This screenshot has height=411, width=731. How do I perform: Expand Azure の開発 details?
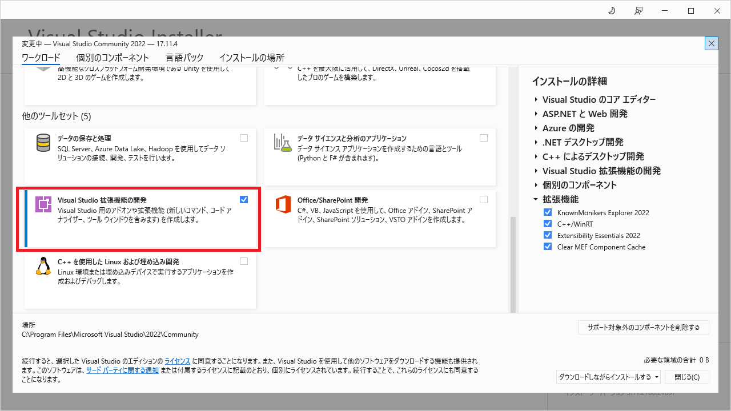tap(536, 128)
